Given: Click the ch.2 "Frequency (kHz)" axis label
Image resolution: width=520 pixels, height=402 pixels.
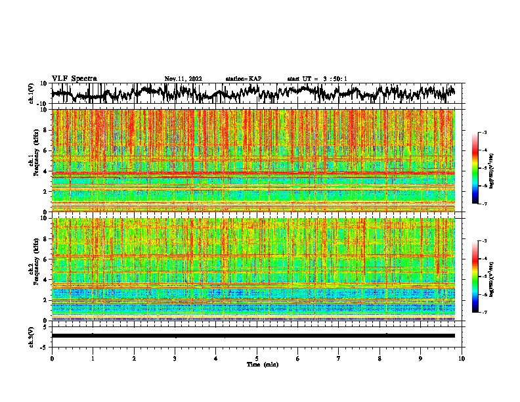Looking at the screenshot, I should 36,261.
